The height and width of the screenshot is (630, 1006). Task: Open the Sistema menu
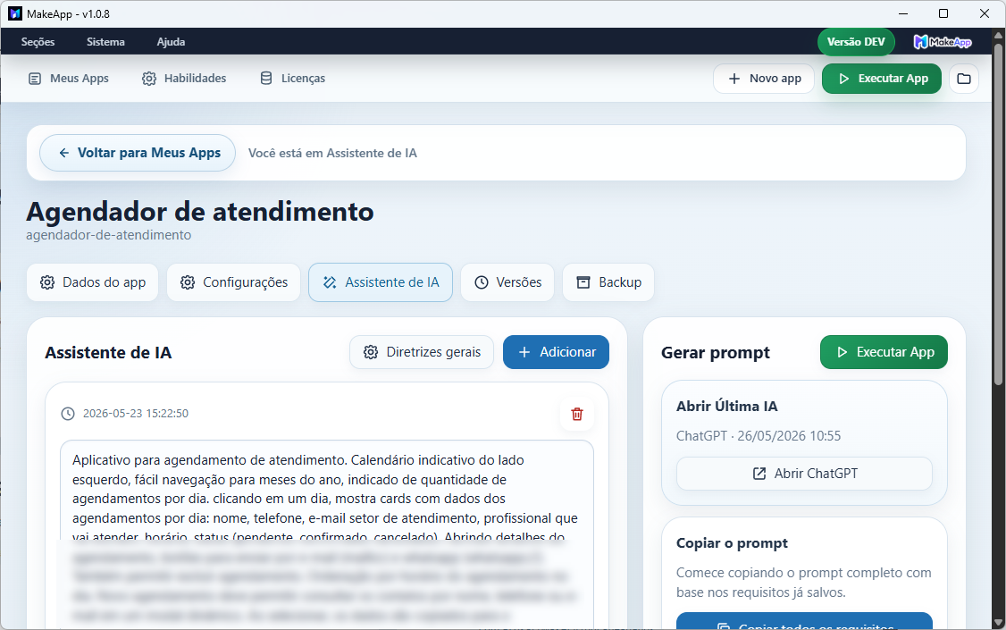tap(105, 42)
